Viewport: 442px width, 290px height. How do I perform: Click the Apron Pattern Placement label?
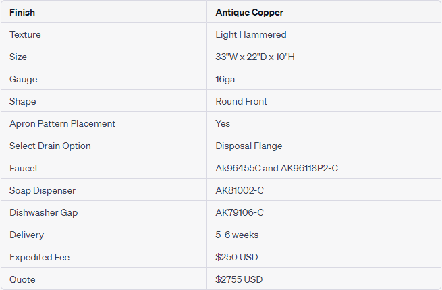[x=62, y=123]
